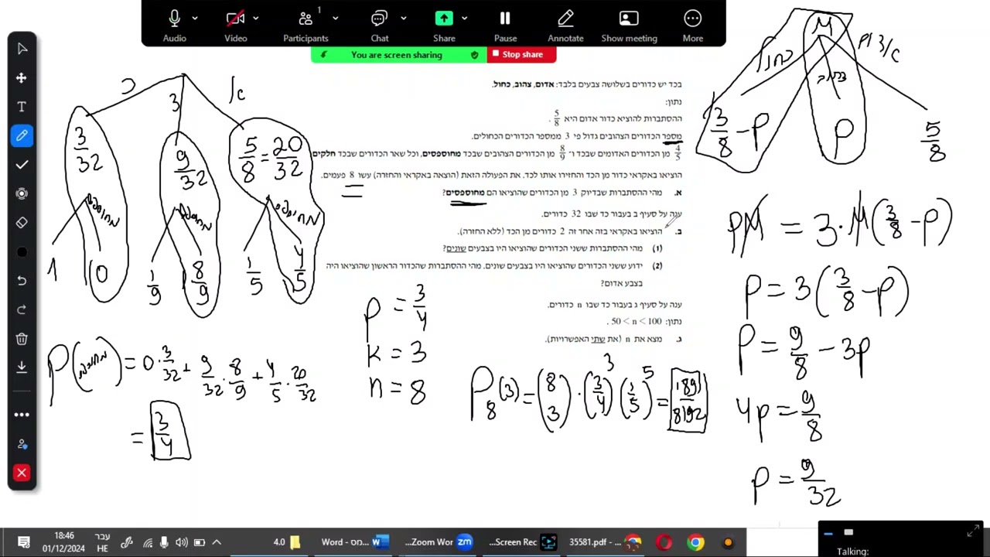Mute audio with the microphone icon
Screen dimensions: 990x557
pyautogui.click(x=175, y=19)
